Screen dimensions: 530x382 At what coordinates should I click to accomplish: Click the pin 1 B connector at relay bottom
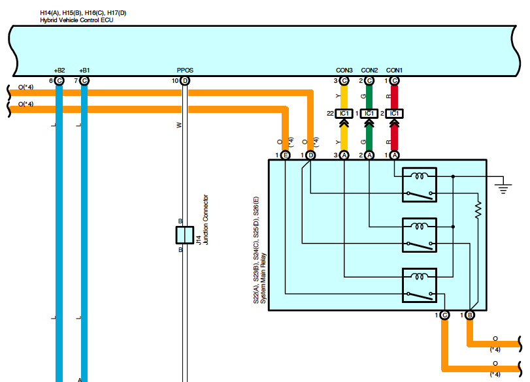click(x=469, y=315)
